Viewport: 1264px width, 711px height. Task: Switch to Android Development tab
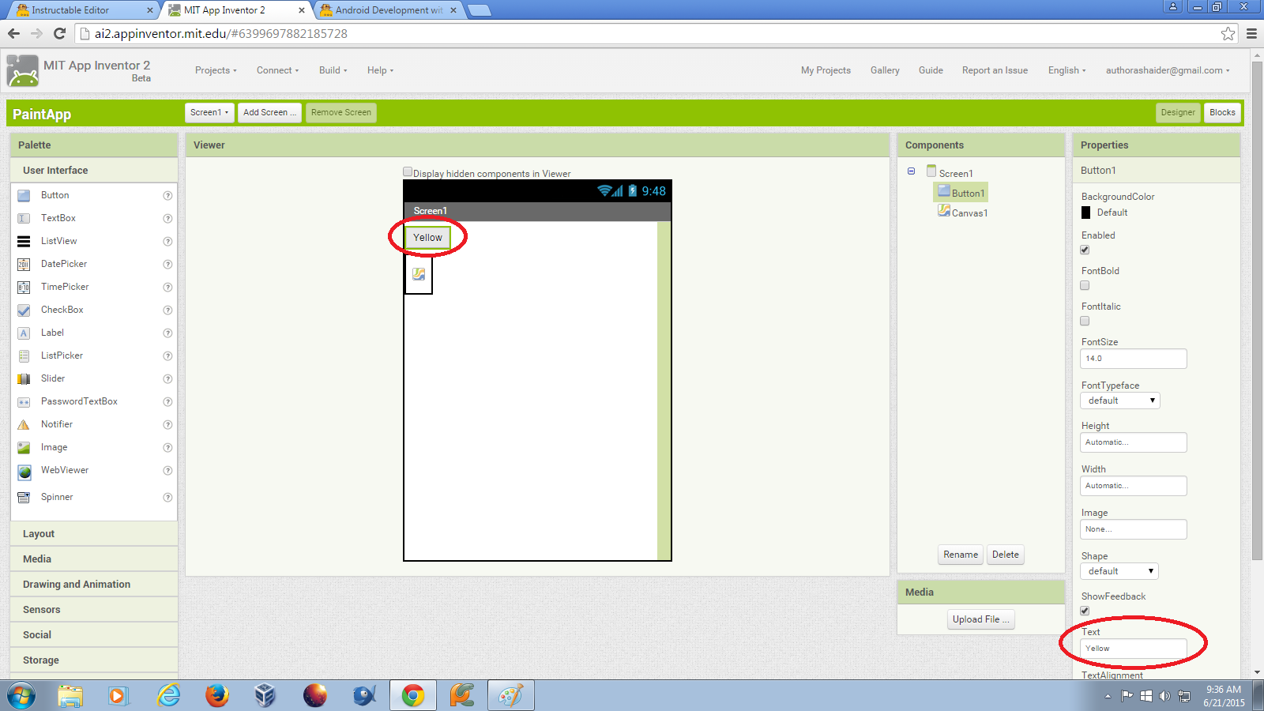(389, 10)
